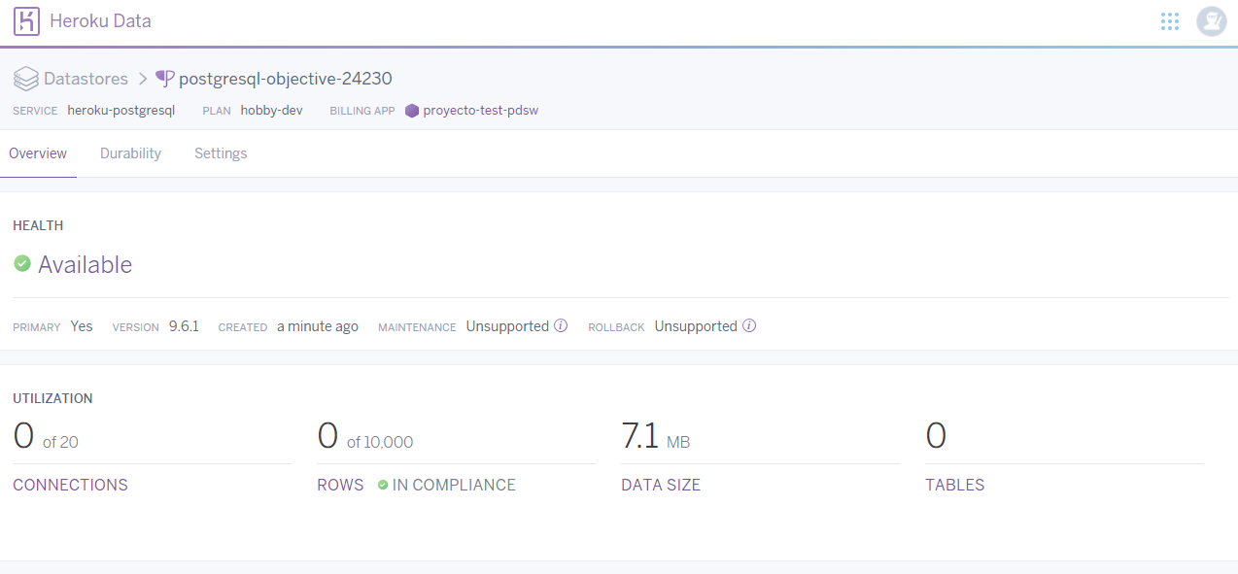Open the Settings tab

click(x=221, y=153)
